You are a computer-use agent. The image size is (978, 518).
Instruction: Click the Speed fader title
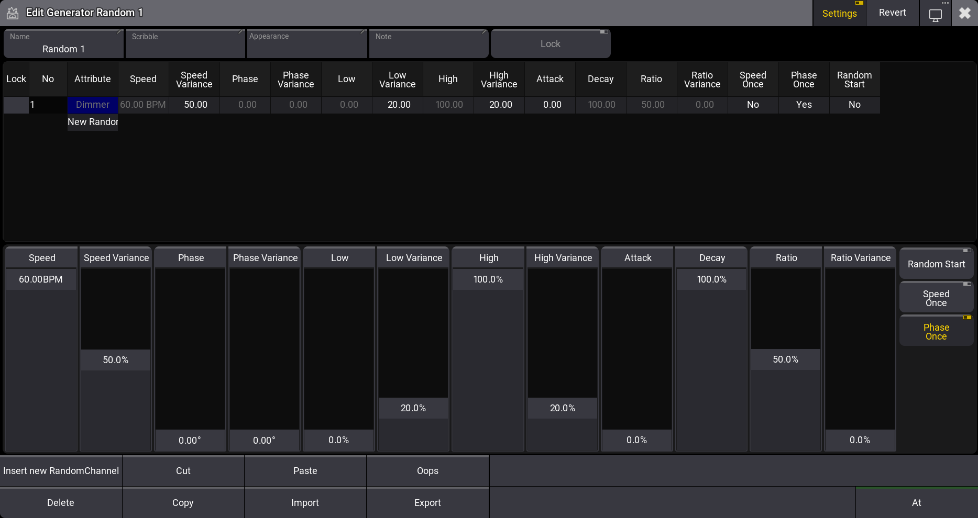coord(42,258)
